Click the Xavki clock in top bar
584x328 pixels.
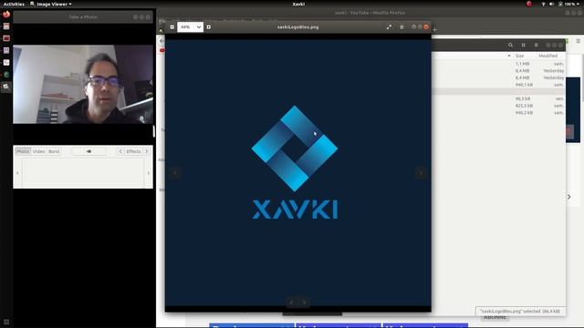point(298,4)
